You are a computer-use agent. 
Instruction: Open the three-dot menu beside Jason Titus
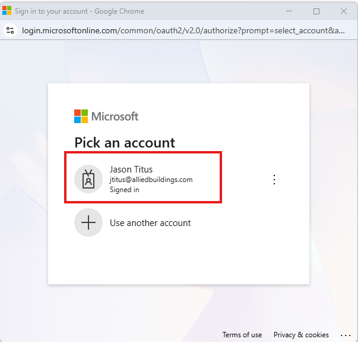pos(274,179)
